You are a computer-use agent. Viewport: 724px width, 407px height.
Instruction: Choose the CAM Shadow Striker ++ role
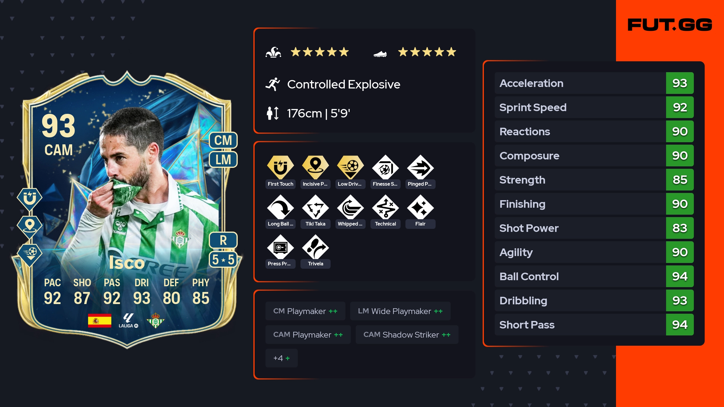407,335
